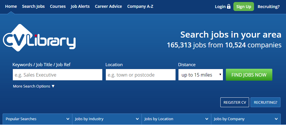Viewport: 286px width, 130px height.
Task: Click the FIND JOBS NOW button
Action: point(249,75)
